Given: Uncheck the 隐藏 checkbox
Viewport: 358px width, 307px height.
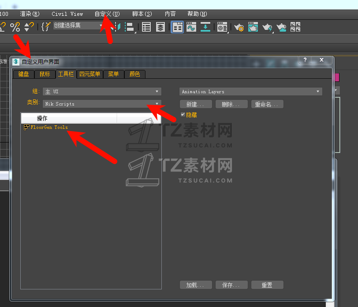Looking at the screenshot, I should (183, 114).
